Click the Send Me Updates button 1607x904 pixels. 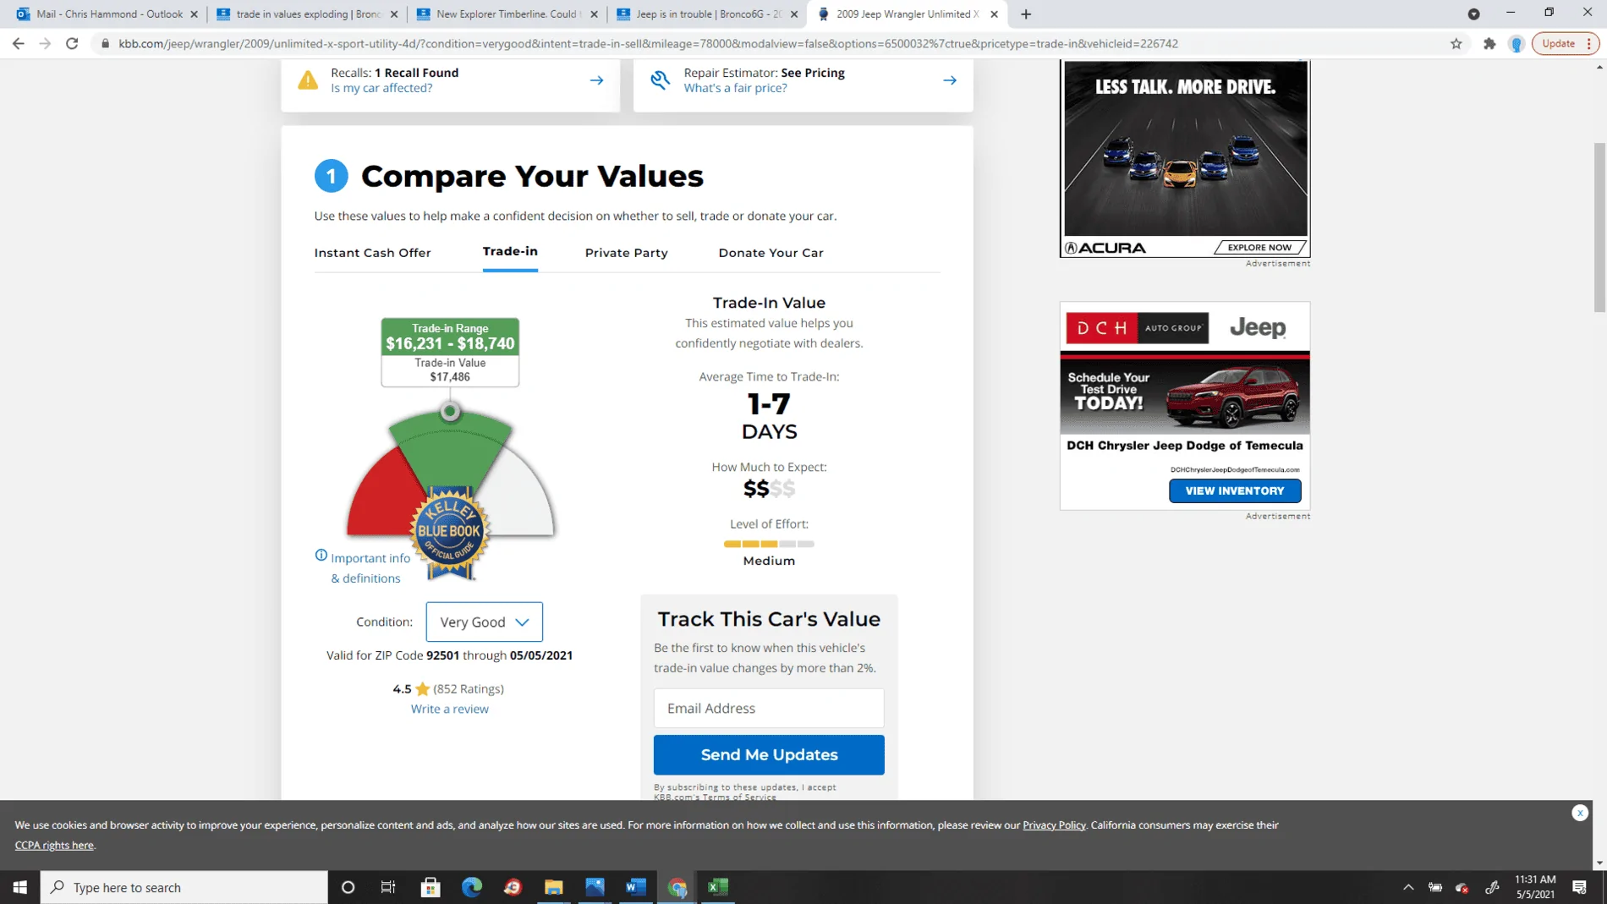(769, 754)
